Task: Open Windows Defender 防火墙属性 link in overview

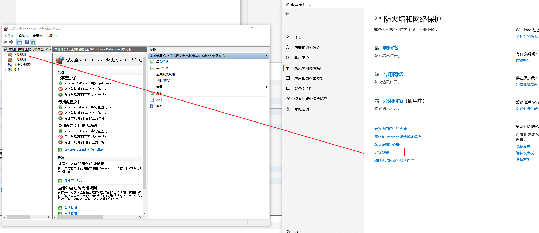Action: point(85,150)
